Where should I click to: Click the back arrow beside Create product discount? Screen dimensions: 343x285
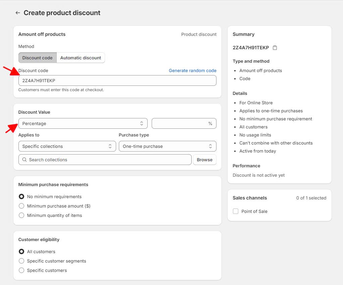point(18,13)
